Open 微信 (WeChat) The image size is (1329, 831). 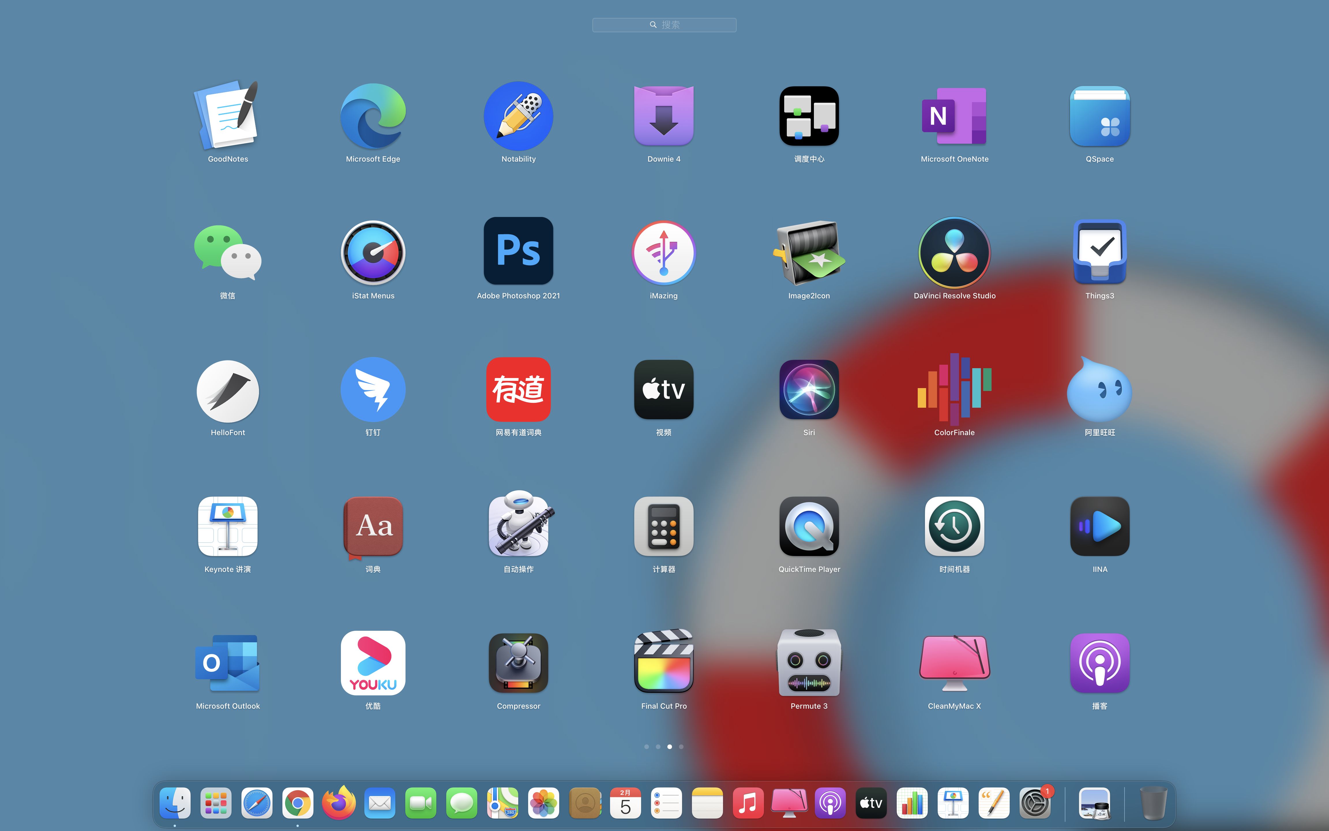[227, 253]
